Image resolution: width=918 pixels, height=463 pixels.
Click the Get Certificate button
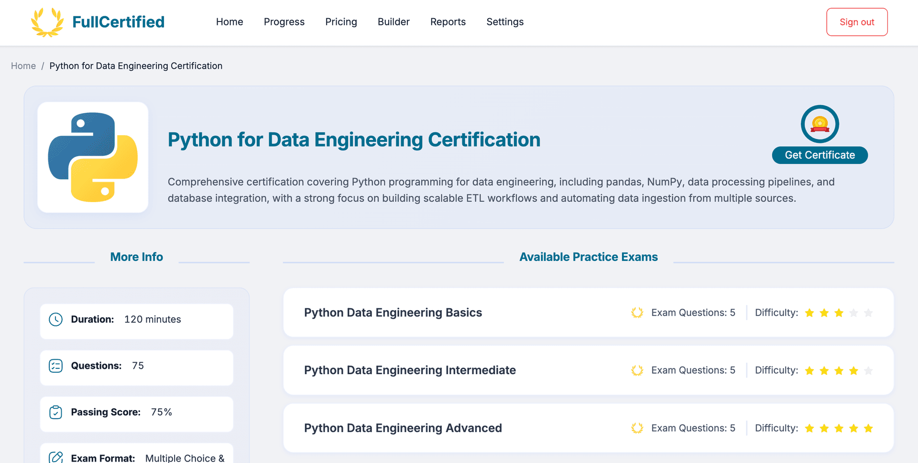click(x=820, y=155)
